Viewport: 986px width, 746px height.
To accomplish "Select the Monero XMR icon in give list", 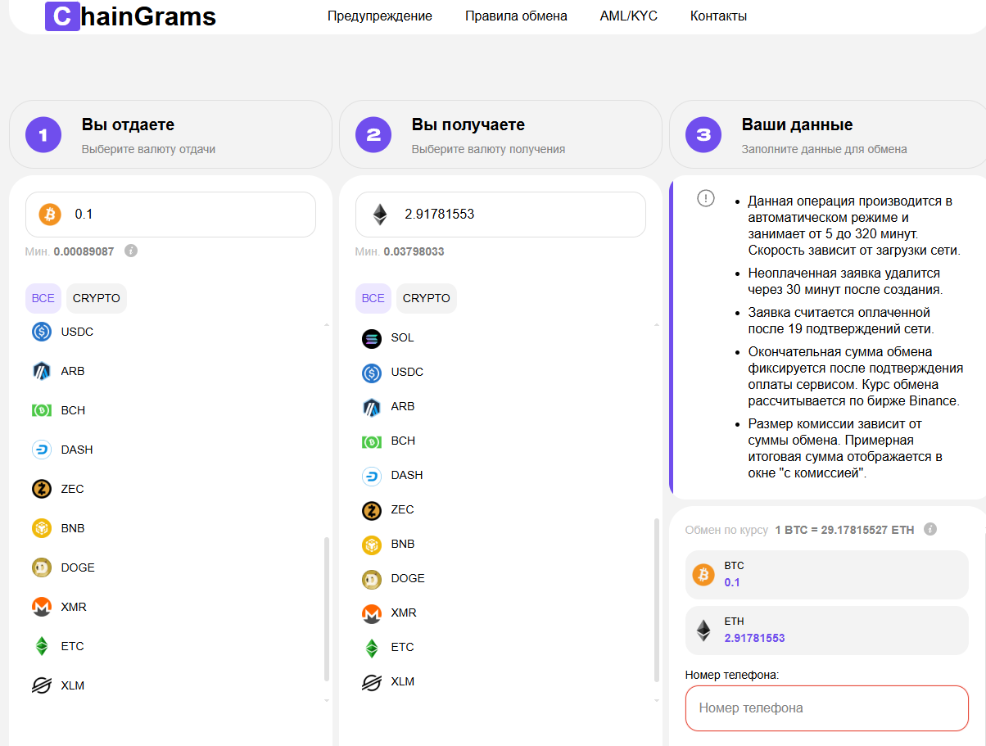I will coord(42,607).
